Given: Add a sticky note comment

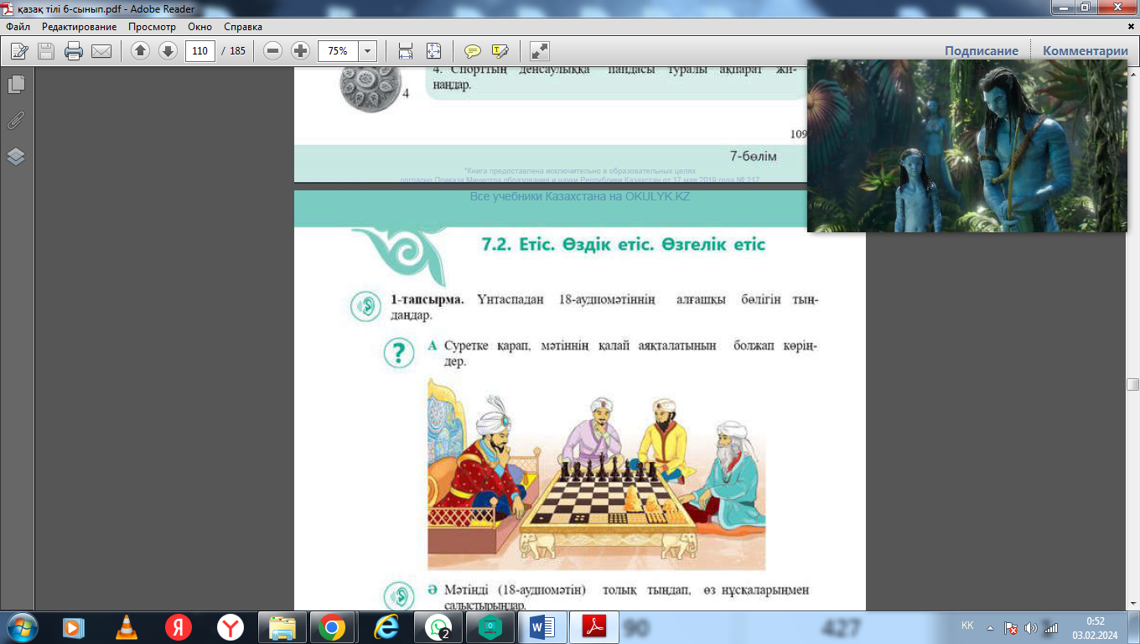Looking at the screenshot, I should click(473, 51).
